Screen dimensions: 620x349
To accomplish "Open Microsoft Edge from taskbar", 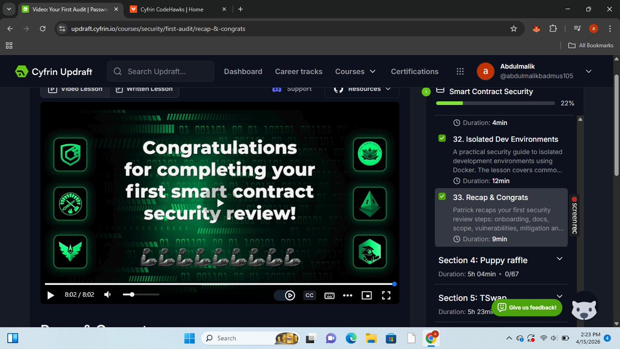I will (351, 338).
